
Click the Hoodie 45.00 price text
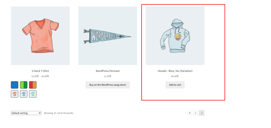click(x=175, y=76)
